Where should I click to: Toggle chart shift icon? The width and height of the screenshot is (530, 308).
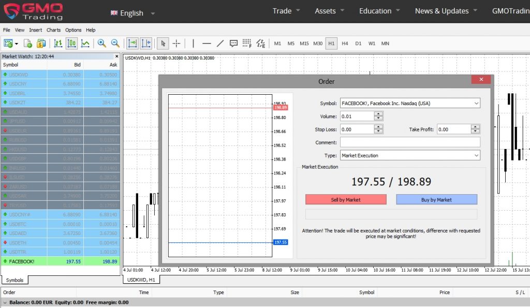click(x=145, y=43)
